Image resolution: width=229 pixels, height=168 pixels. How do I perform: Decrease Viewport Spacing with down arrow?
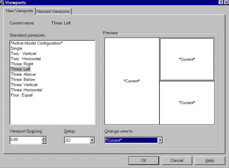click(44, 142)
